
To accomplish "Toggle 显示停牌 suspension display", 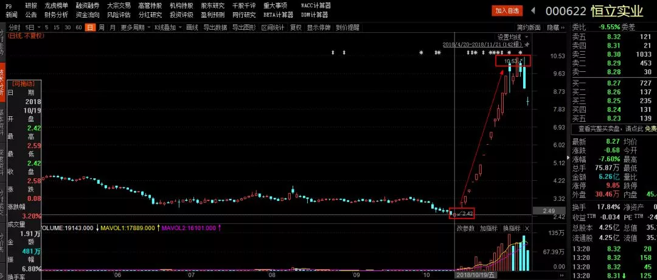I will click(319, 27).
